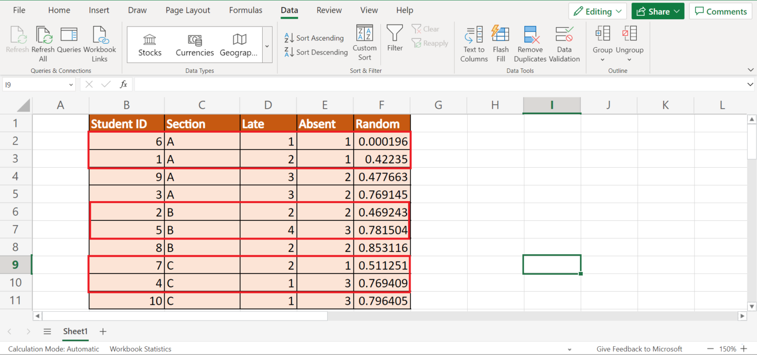Select the Sheet1 tab
Image resolution: width=757 pixels, height=355 pixels.
coord(75,331)
